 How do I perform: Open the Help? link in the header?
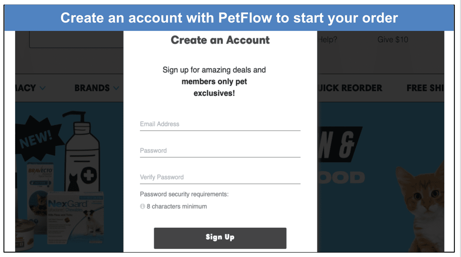pyautogui.click(x=327, y=40)
